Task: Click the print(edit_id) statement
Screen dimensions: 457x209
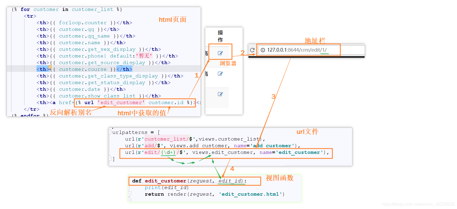Action: [x=167, y=187]
